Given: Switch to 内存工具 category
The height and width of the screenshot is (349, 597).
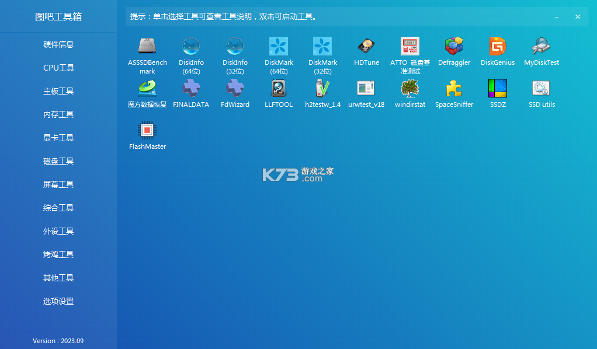Looking at the screenshot, I should pyautogui.click(x=58, y=114).
